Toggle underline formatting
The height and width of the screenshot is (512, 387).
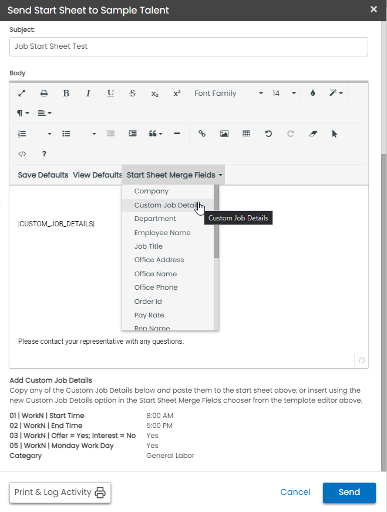pyautogui.click(x=110, y=93)
